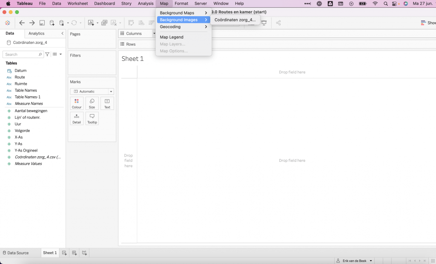Open the Automatic mark type dropdown
Viewport: 436px width, 264px height.
point(92,92)
